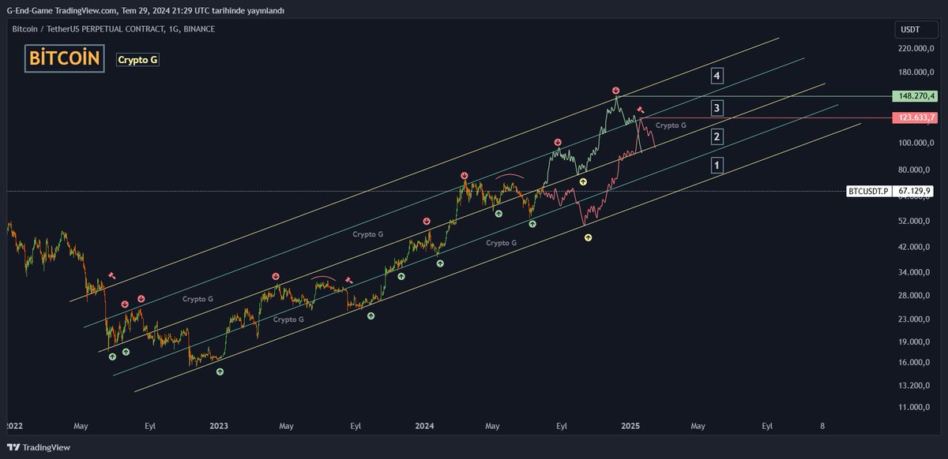Click the 220.000,0 price axis value

tap(917, 48)
